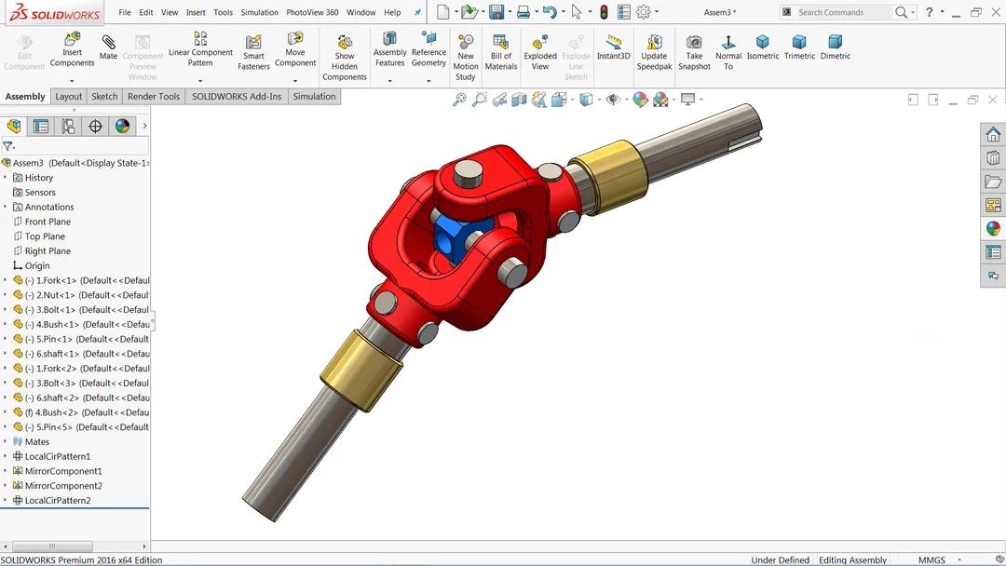The width and height of the screenshot is (1006, 566).
Task: Click Show Hidden Components
Action: click(x=345, y=57)
